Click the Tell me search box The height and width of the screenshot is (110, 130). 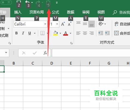click(x=121, y=13)
